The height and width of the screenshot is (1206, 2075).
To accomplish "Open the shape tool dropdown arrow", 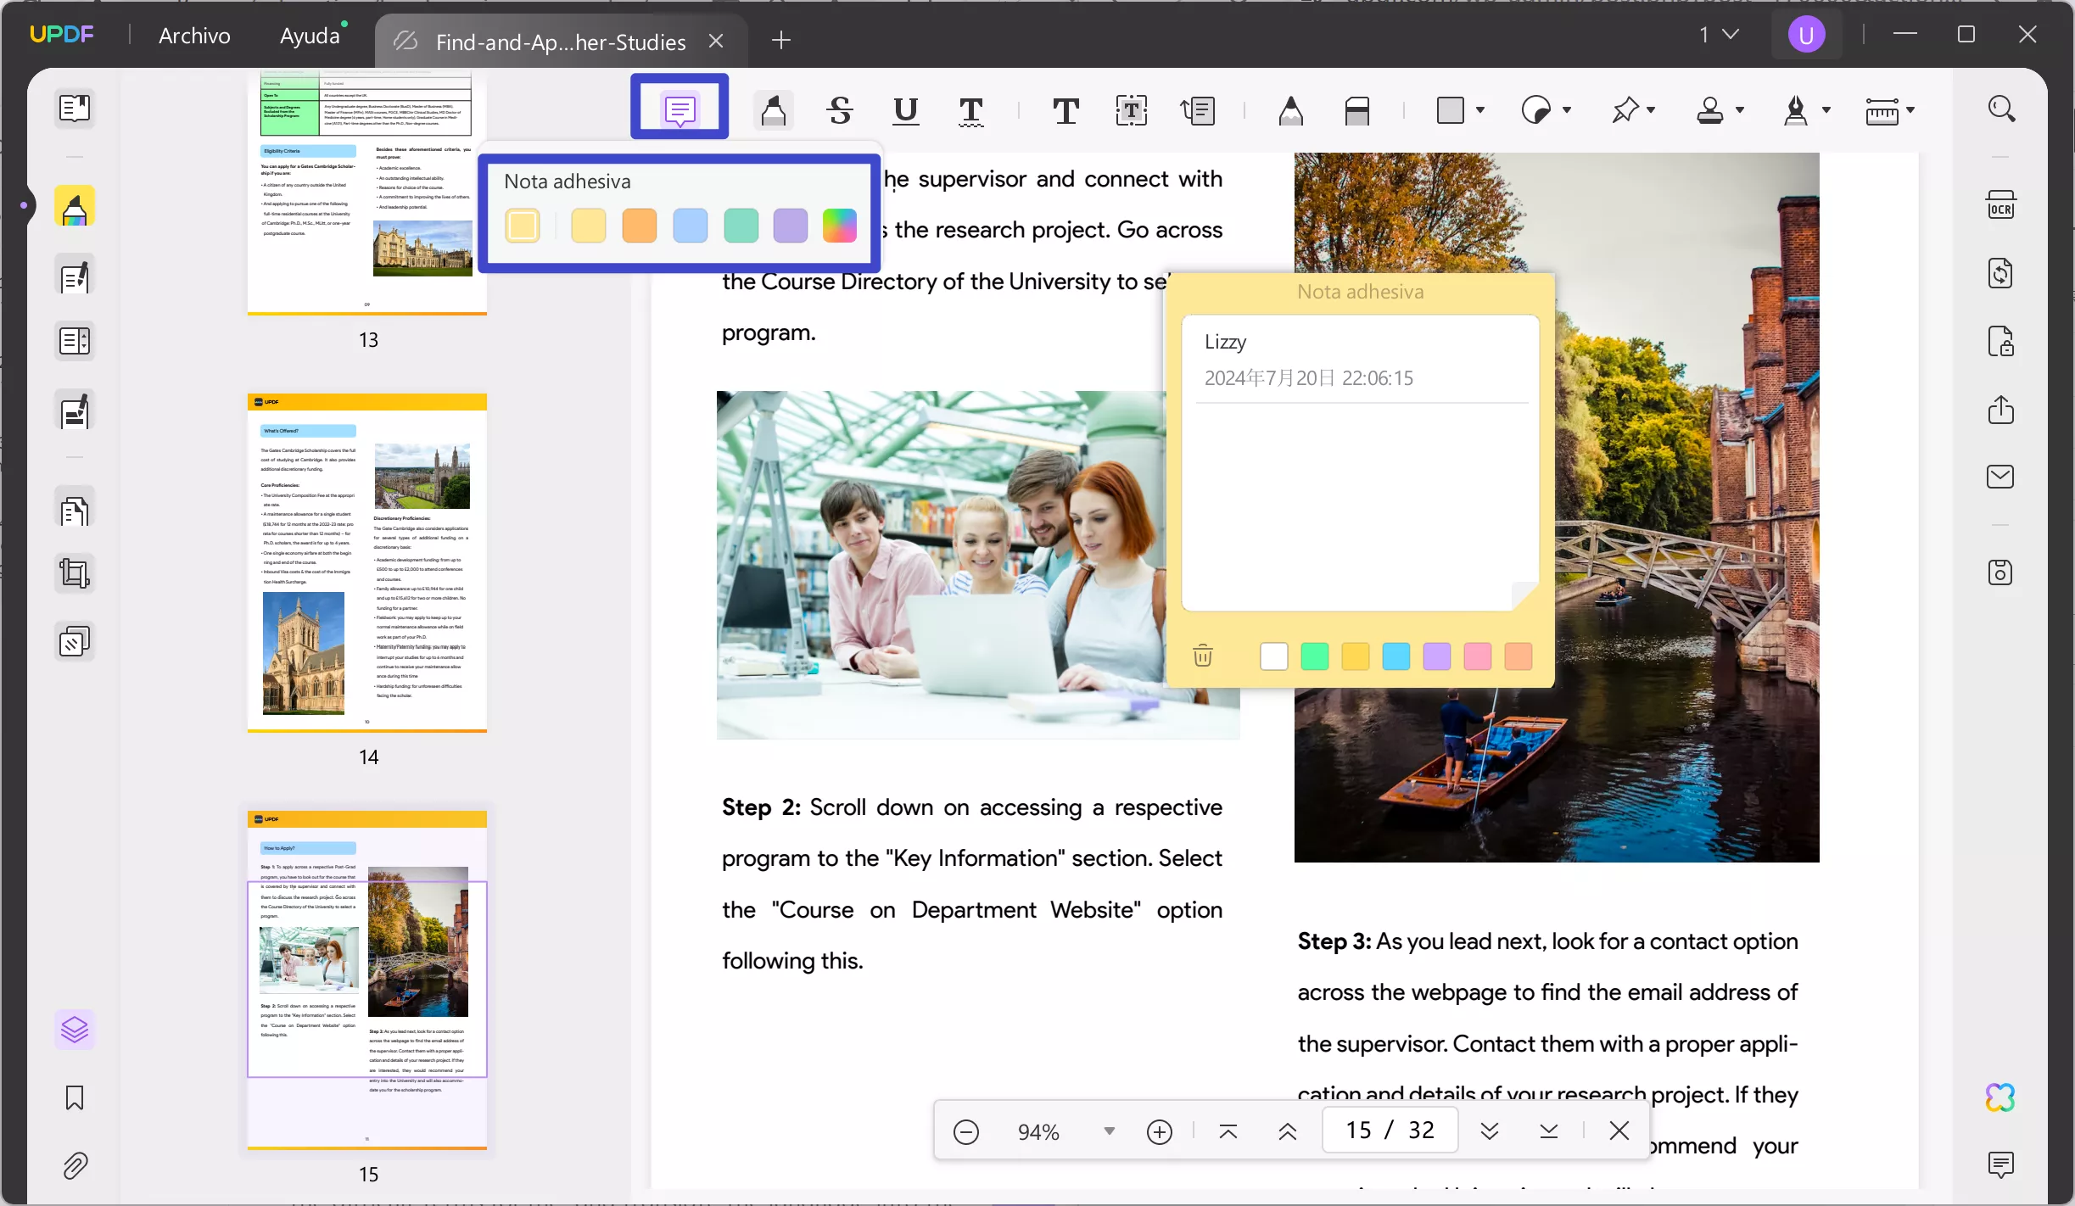I will 1479,110.
